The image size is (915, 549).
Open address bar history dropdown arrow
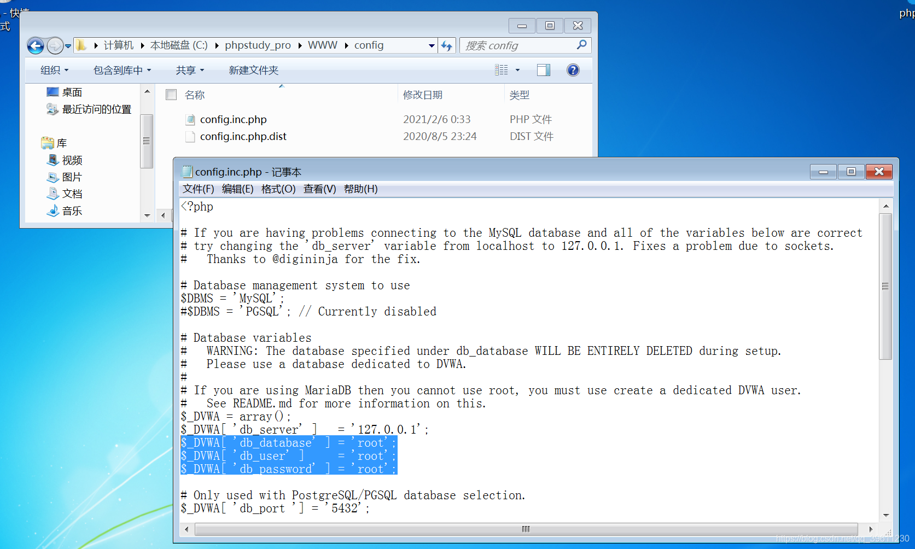(432, 45)
